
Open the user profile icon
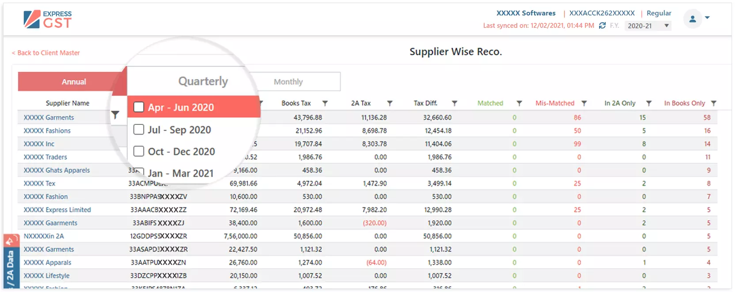tap(692, 19)
